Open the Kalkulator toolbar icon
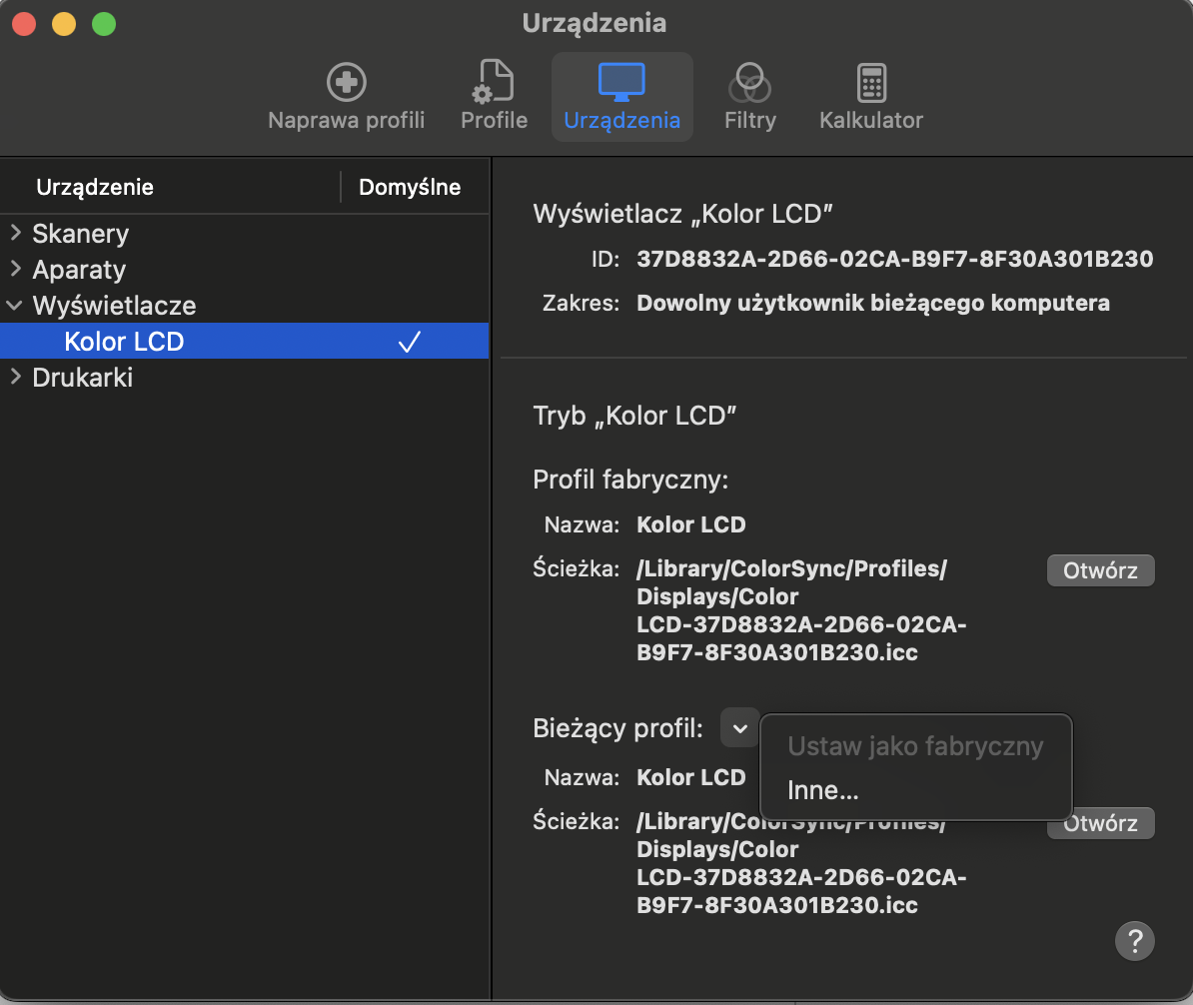This screenshot has height=1005, width=1193. pos(870,83)
